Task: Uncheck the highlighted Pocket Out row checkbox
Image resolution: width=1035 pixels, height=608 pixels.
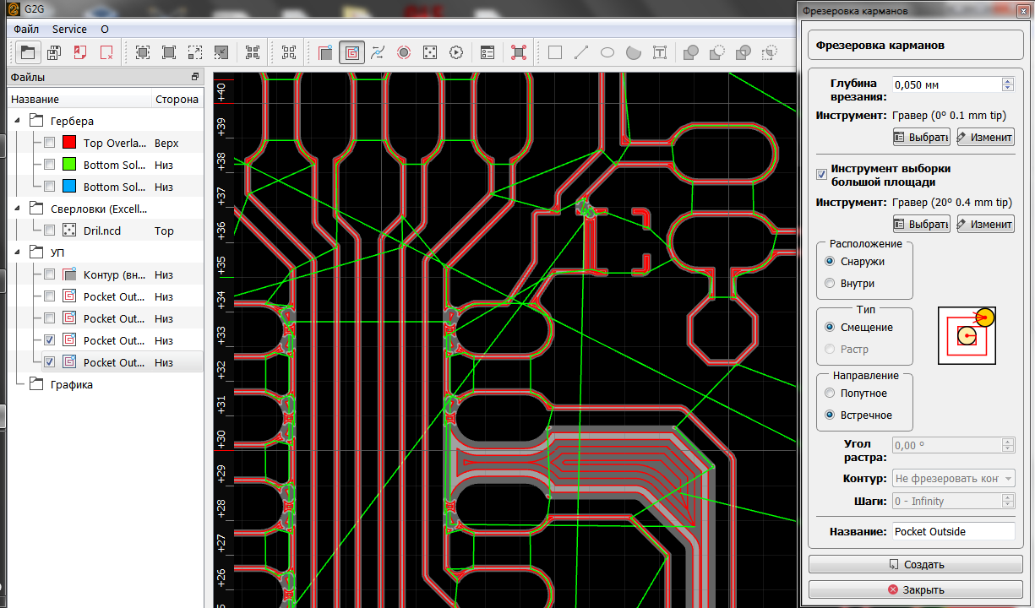Action: coord(50,362)
